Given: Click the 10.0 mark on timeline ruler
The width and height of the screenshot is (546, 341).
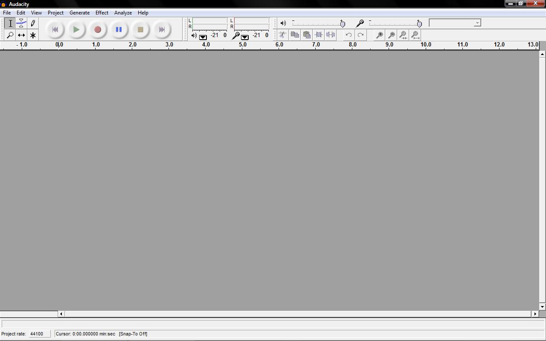Looking at the screenshot, I should [426, 44].
